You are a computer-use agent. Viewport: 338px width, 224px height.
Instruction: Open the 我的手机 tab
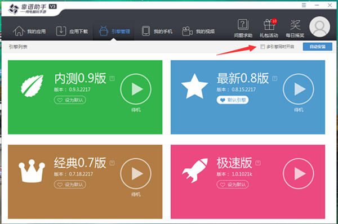click(x=157, y=31)
